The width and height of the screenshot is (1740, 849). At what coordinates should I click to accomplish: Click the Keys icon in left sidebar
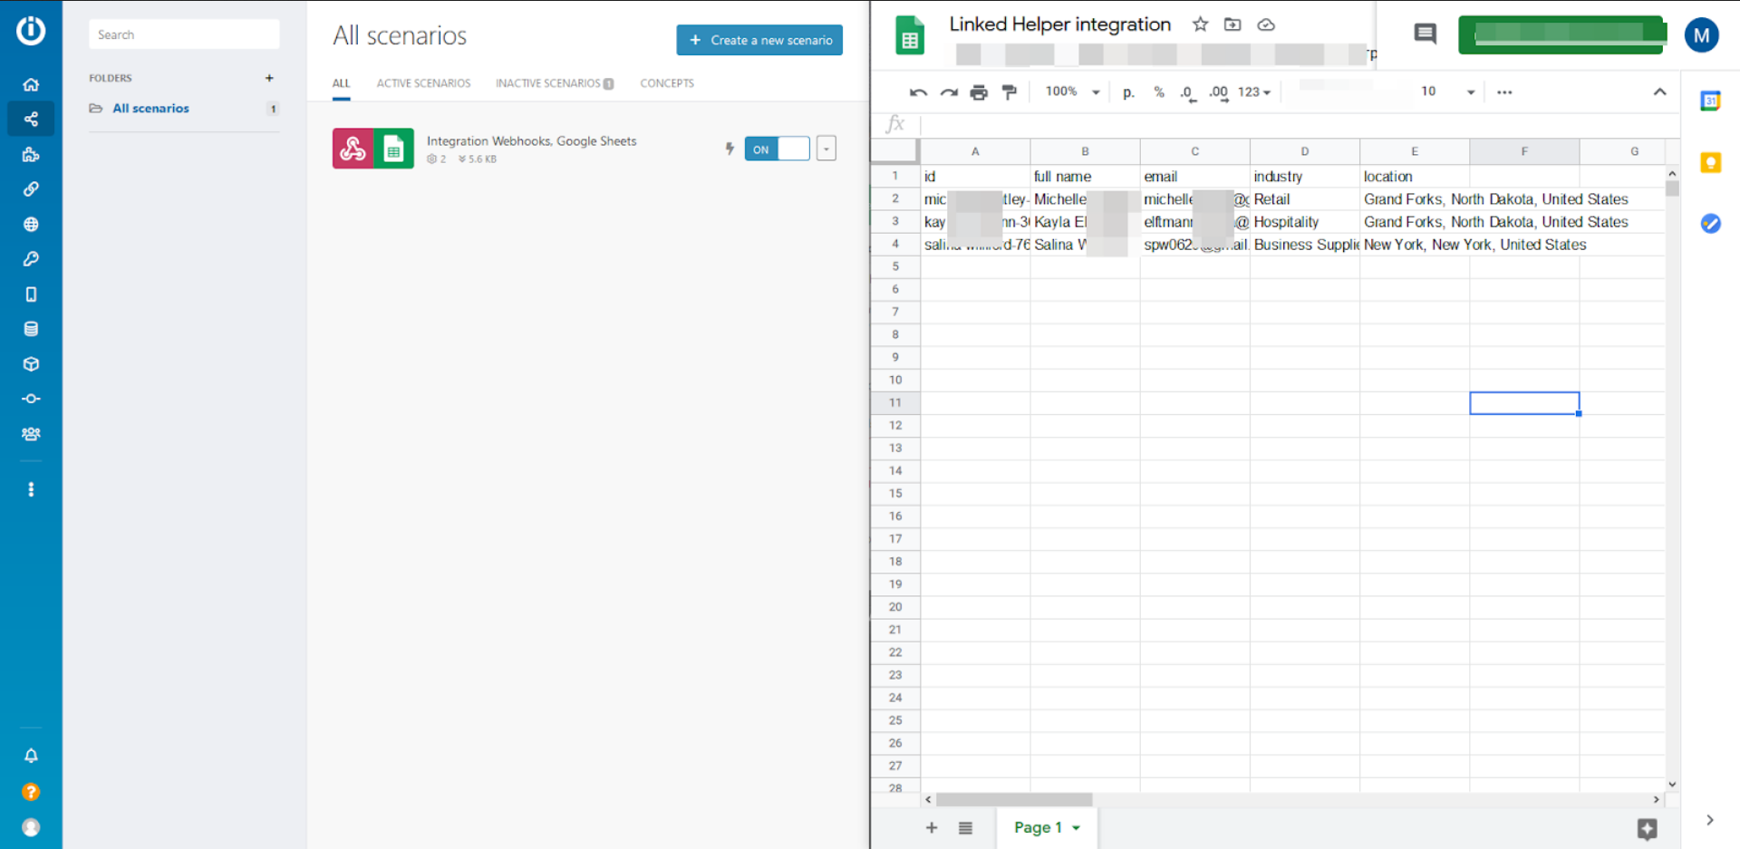[31, 259]
